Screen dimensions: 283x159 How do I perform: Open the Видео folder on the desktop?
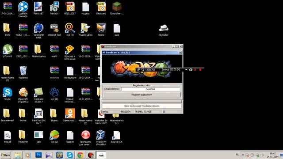pyautogui.click(x=54, y=115)
